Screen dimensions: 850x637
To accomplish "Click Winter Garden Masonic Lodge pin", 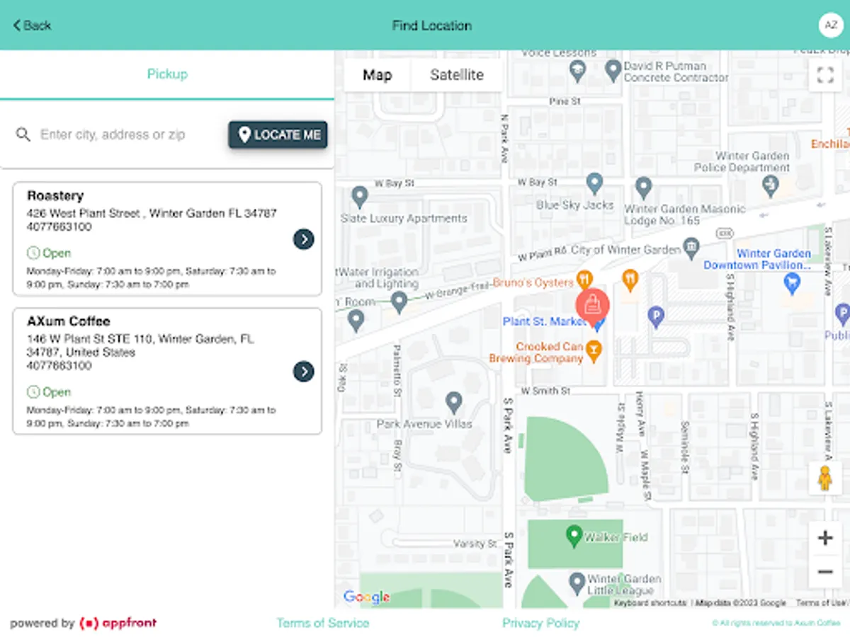I will (643, 188).
